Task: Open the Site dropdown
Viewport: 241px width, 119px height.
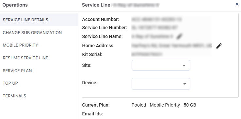Action: pyautogui.click(x=161, y=66)
